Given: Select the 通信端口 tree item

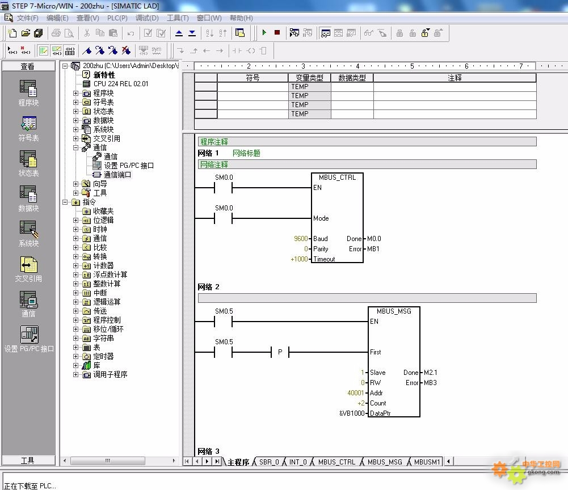Looking at the screenshot, I should pos(117,175).
